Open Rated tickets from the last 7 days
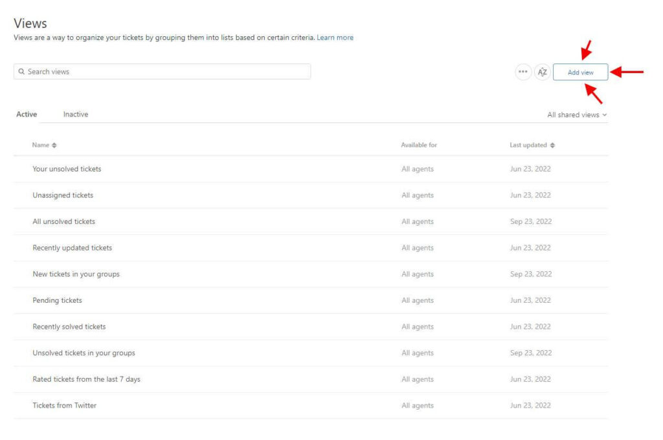 click(x=86, y=379)
